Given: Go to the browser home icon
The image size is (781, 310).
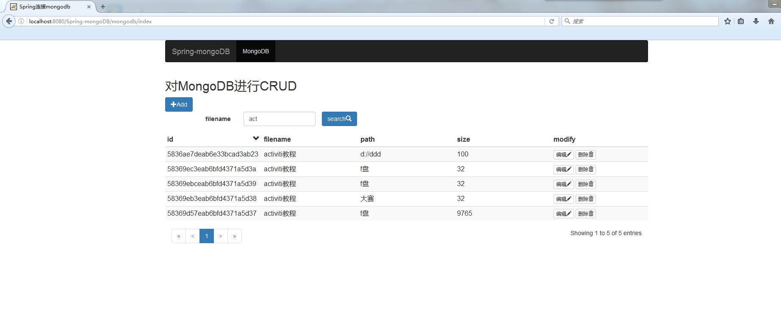Looking at the screenshot, I should pyautogui.click(x=771, y=21).
